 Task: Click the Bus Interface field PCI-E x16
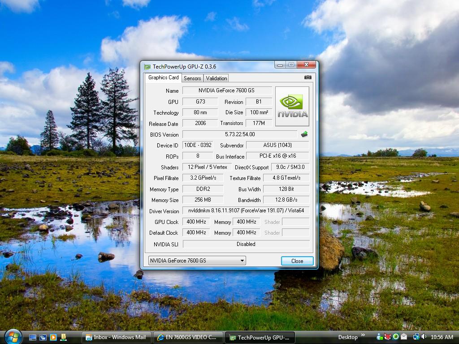[x=277, y=156]
